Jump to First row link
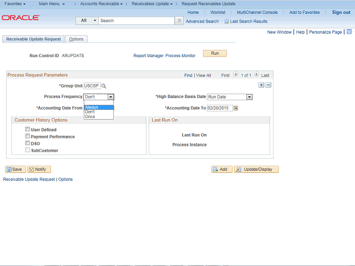 [x=225, y=75]
